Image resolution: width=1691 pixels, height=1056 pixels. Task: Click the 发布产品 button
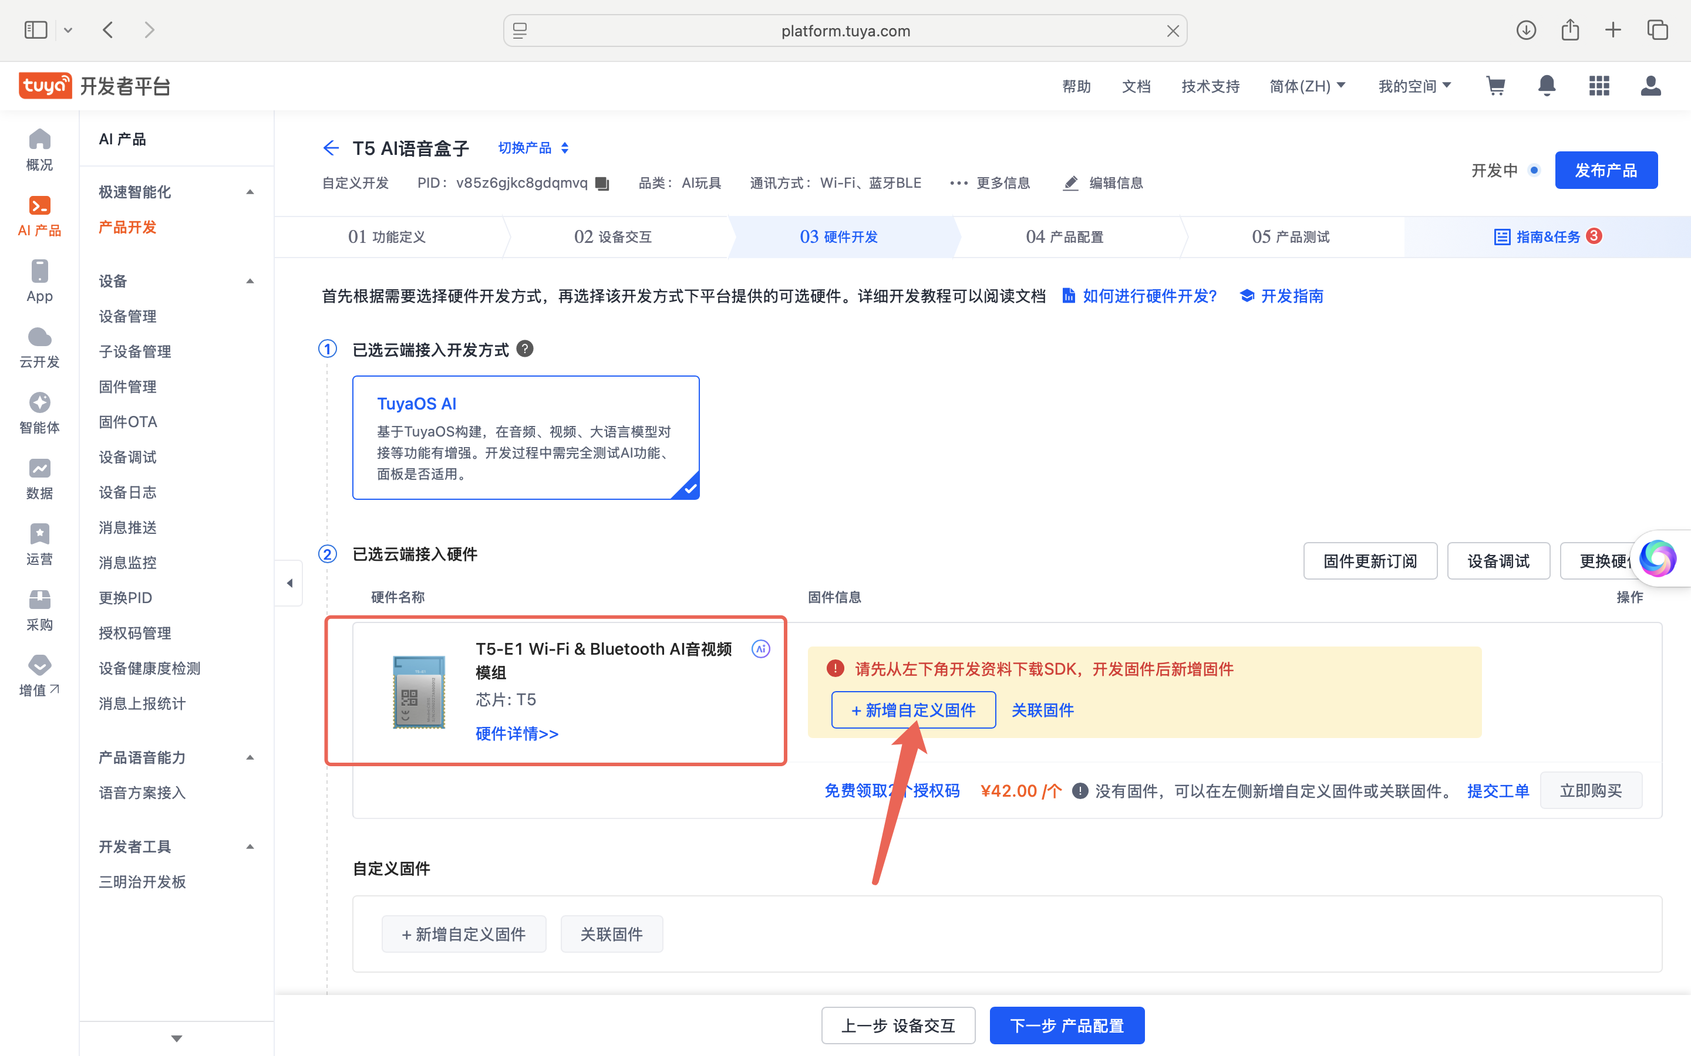click(1605, 170)
